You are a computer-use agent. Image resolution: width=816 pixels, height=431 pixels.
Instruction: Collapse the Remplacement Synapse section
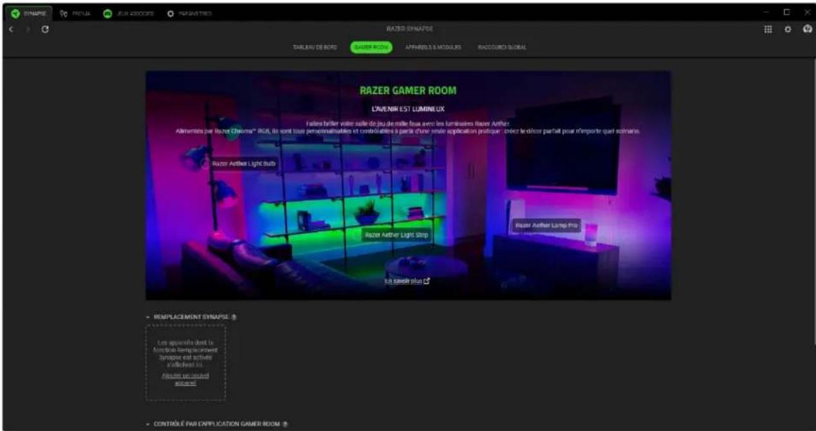point(148,317)
